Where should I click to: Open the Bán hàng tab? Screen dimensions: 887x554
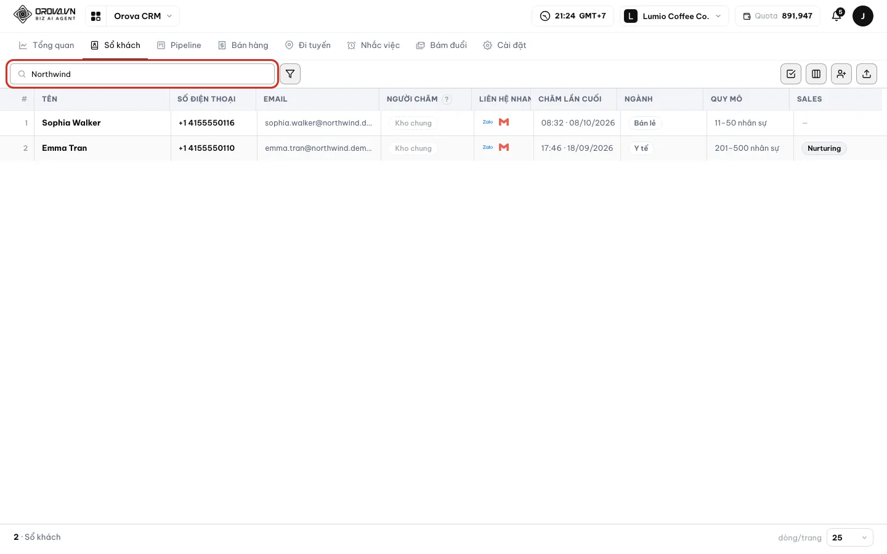243,46
